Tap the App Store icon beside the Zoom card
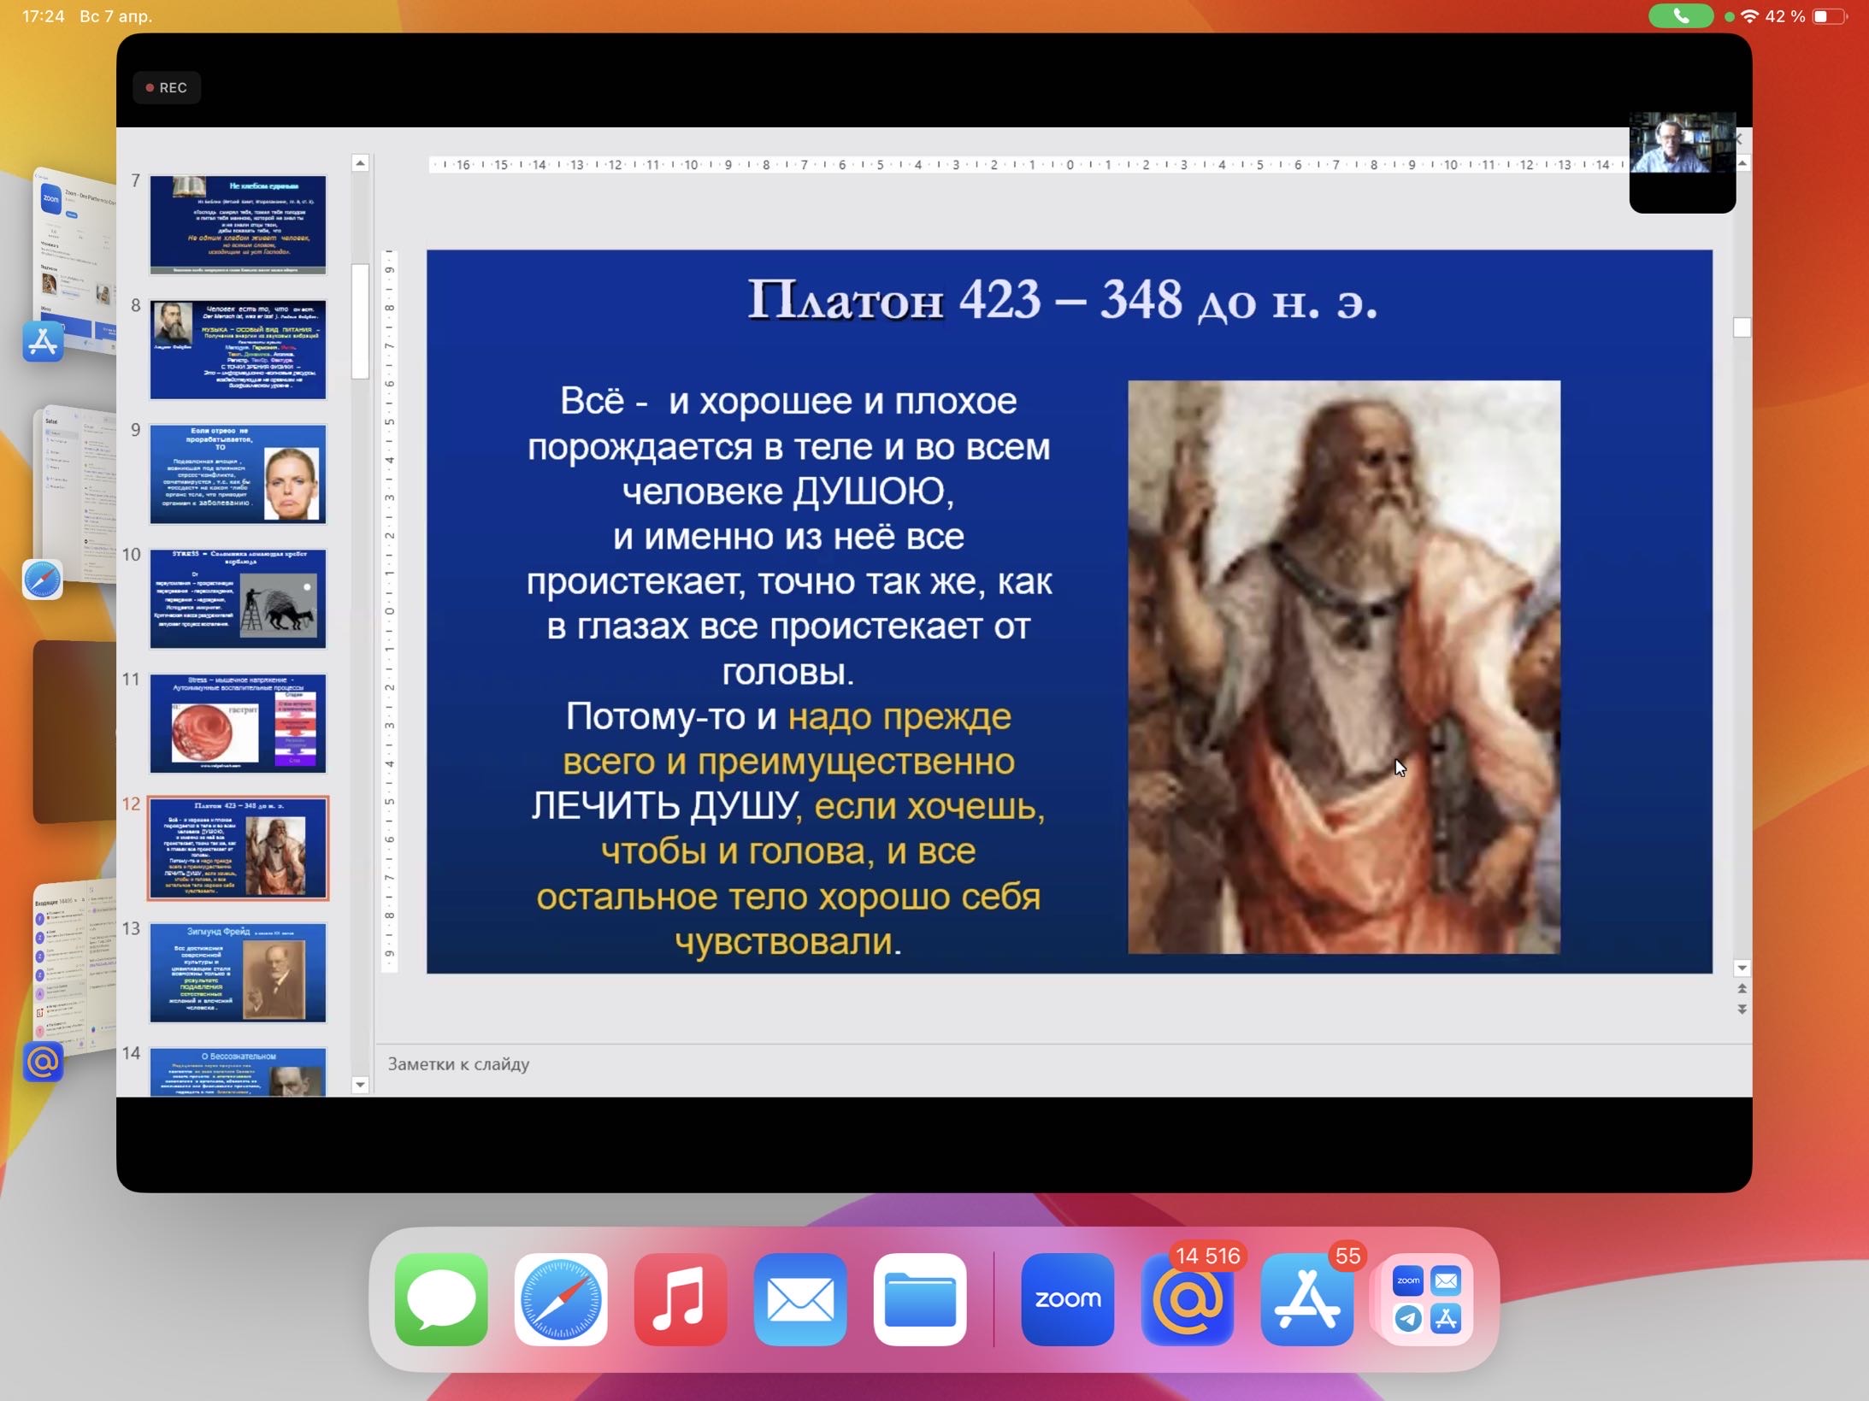 [43, 342]
